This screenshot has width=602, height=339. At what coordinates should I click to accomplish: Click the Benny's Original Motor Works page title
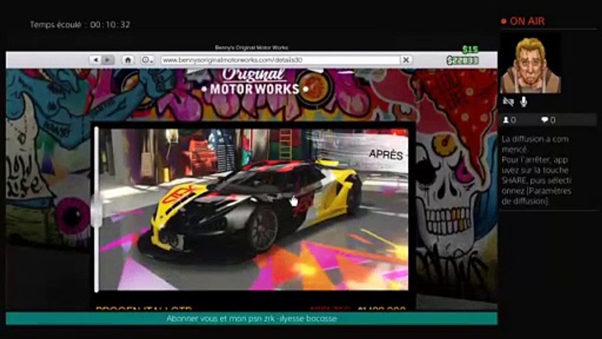pos(252,48)
